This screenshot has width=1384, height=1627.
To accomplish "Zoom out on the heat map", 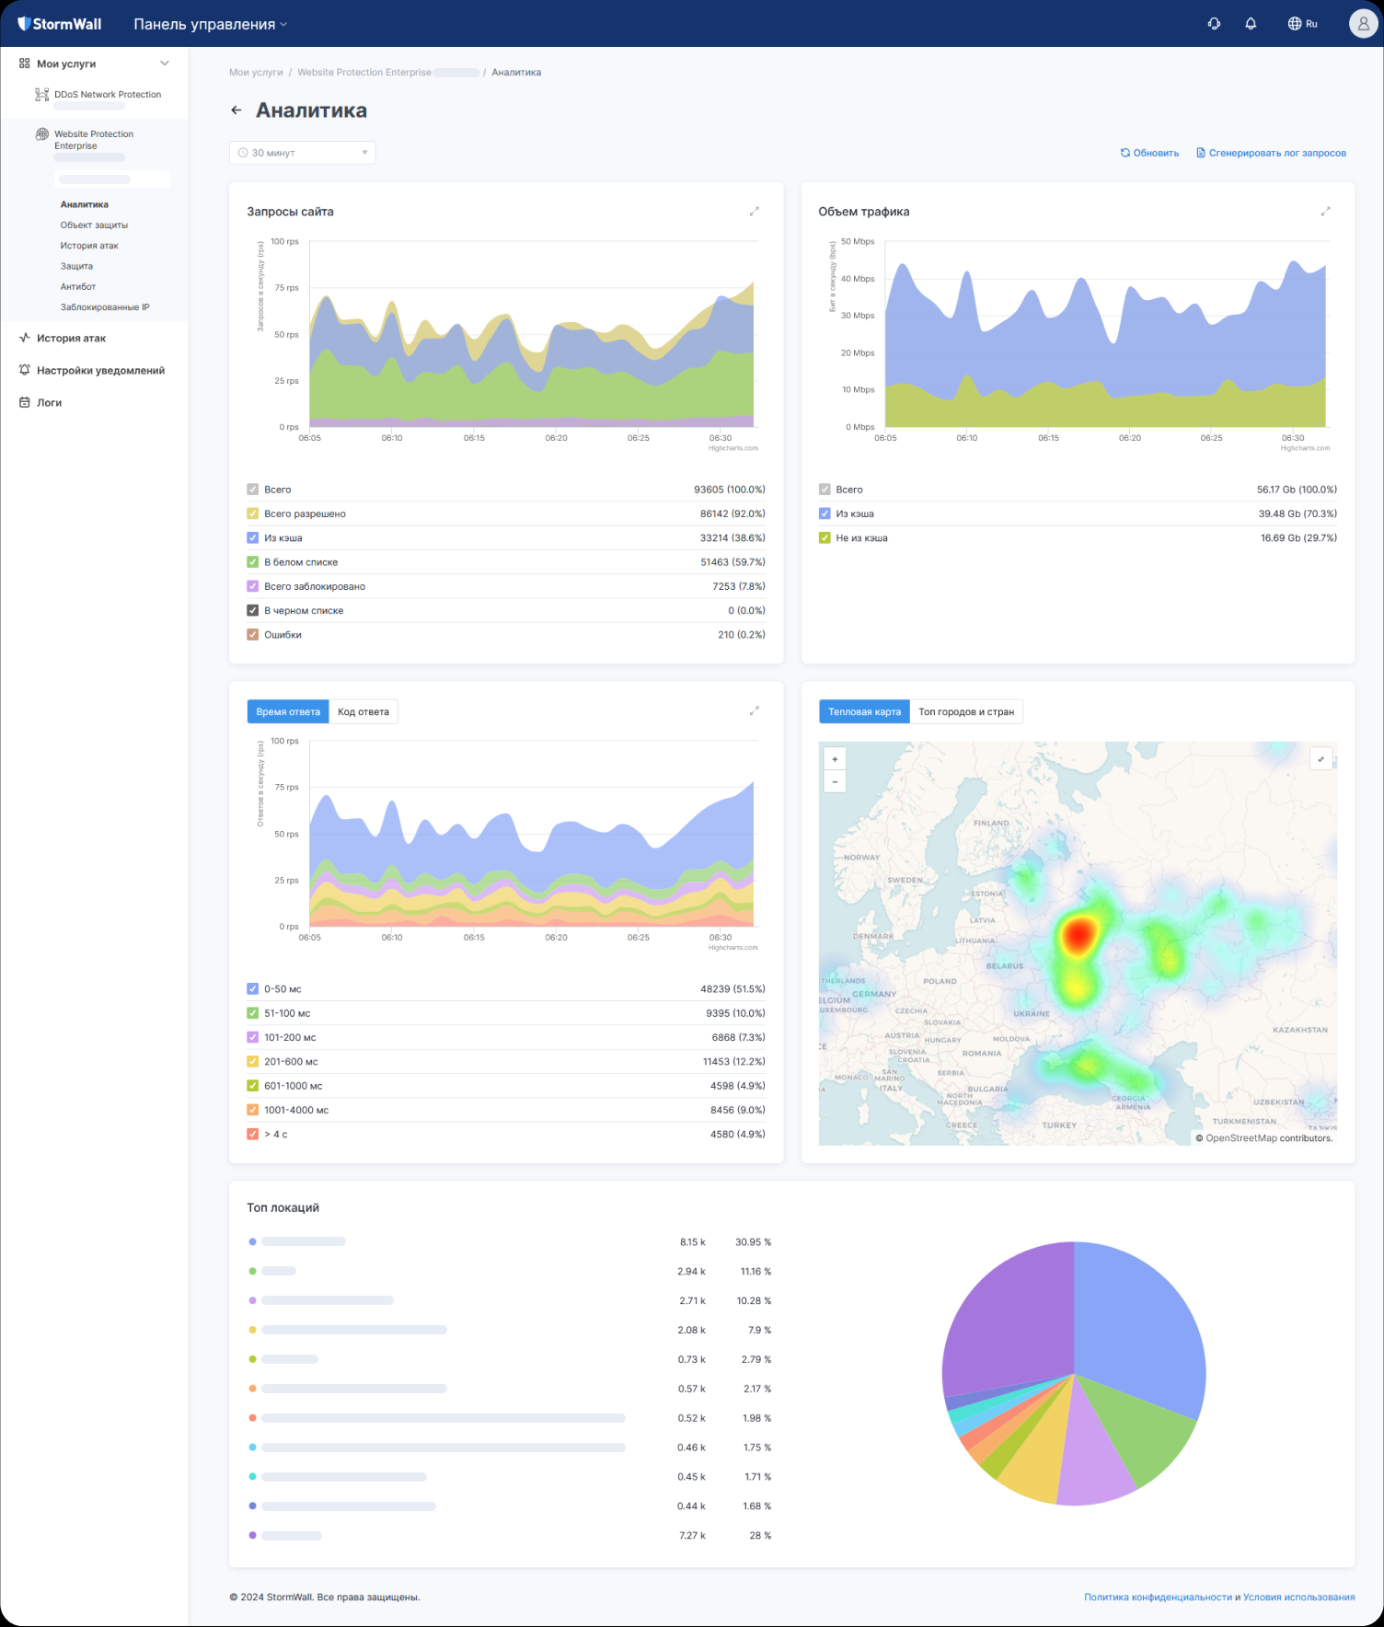I will point(835,782).
